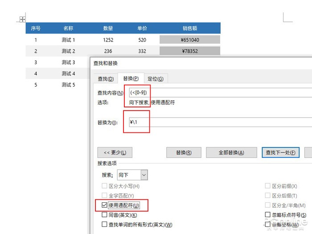Enable 忽略标点符号(S) checkbox

pyautogui.click(x=267, y=215)
